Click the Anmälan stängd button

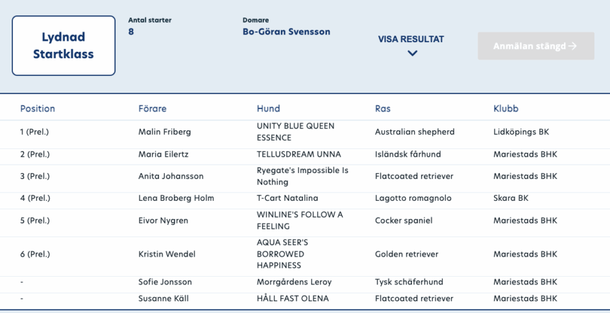coord(536,46)
